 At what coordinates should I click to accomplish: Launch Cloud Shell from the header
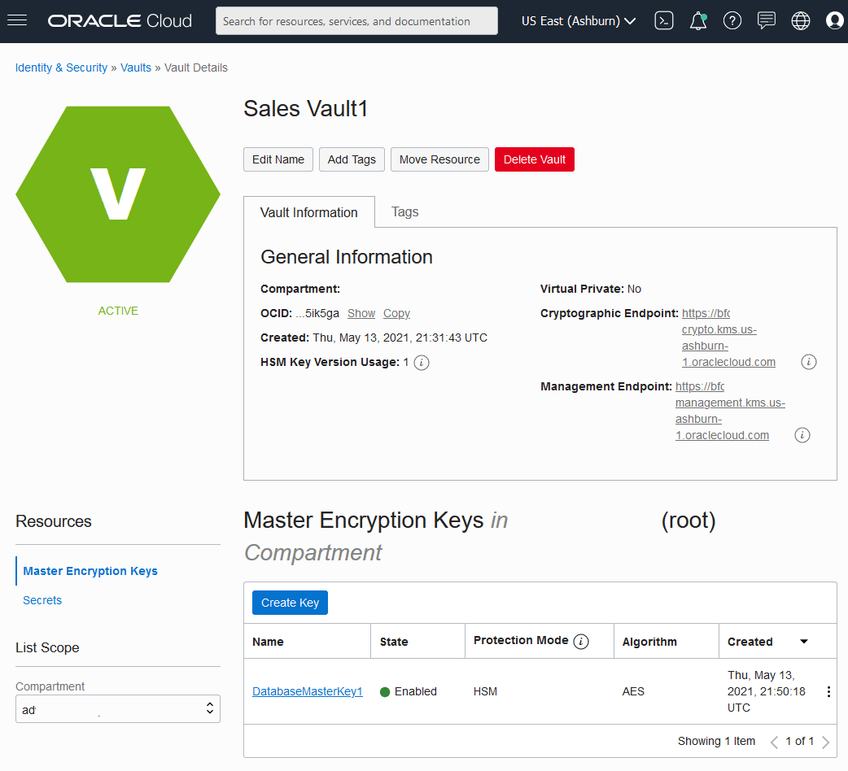pyautogui.click(x=664, y=21)
